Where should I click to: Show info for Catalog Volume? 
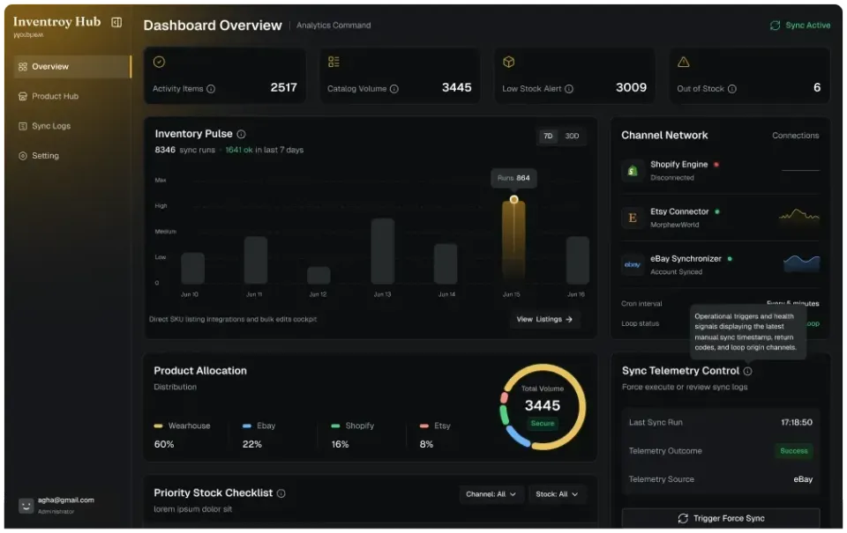coord(394,89)
